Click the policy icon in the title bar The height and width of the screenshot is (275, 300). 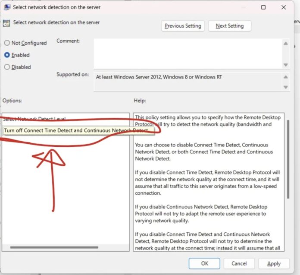point(7,7)
